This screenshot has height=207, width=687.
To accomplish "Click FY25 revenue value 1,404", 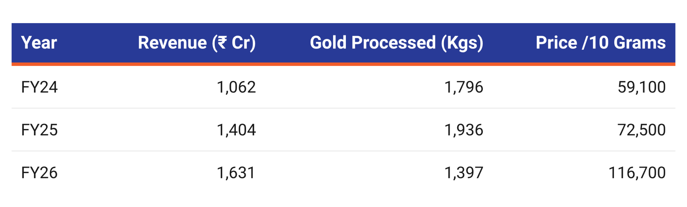I will click(x=236, y=130).
